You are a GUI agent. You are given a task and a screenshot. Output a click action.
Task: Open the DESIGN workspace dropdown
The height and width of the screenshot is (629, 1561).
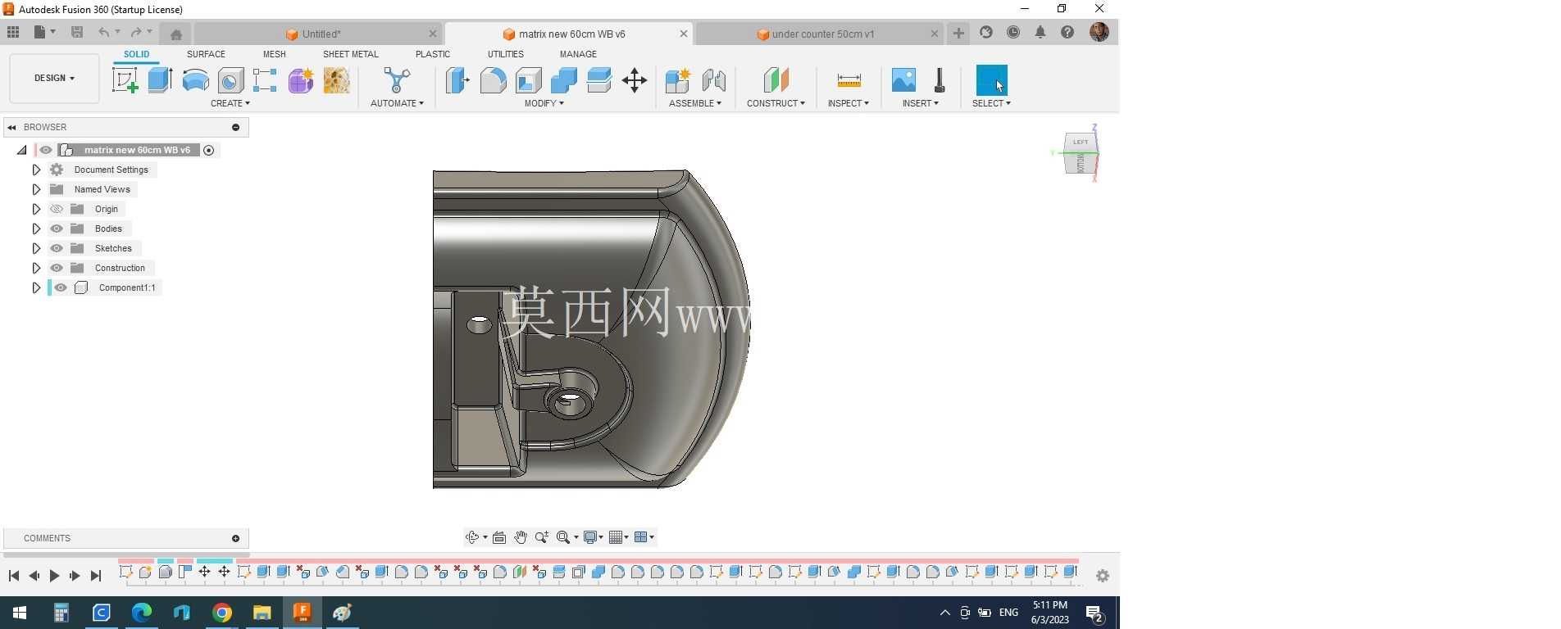coord(54,78)
